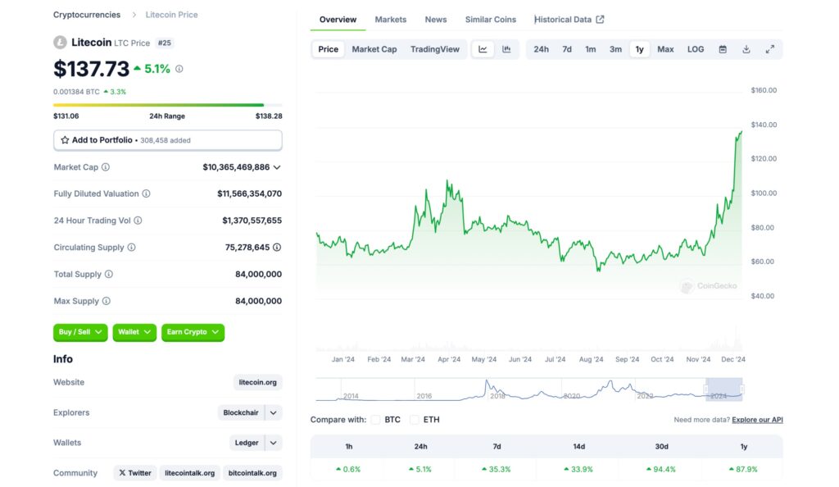Go to Cryptocurrencies breadcrumb
Image resolution: width=839 pixels, height=487 pixels.
coord(87,15)
